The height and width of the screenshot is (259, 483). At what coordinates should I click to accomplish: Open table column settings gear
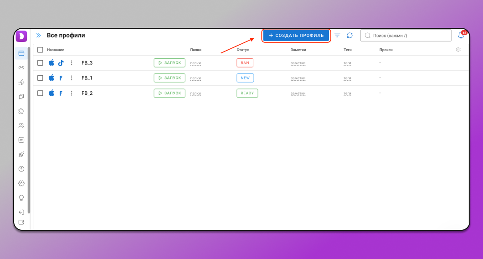[458, 50]
